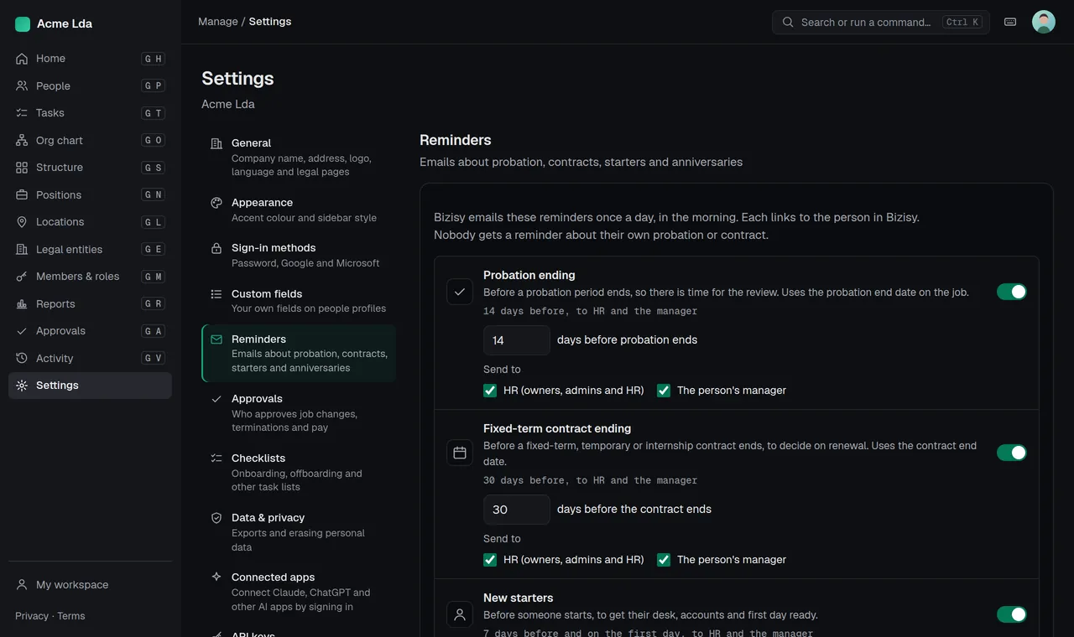Click the days before probation ends field

[x=517, y=340]
